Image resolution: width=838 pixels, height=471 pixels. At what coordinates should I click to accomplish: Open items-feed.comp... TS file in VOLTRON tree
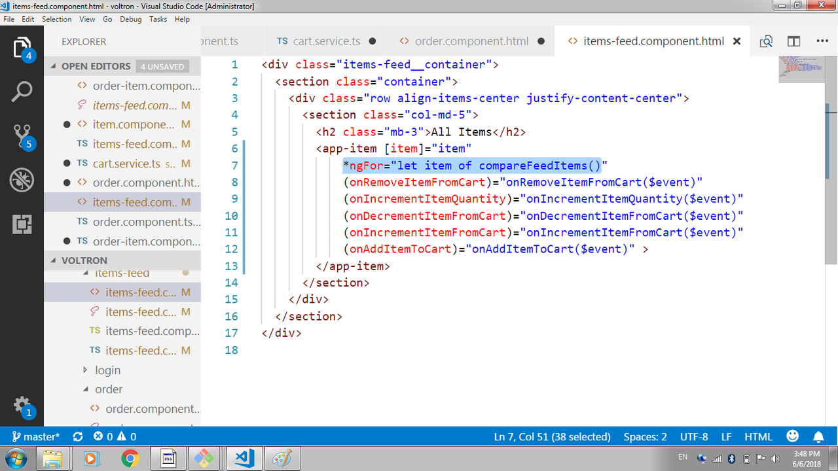pos(122,331)
